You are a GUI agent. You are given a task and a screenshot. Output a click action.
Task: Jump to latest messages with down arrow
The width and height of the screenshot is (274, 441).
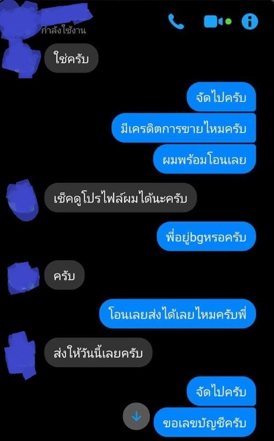point(137,416)
